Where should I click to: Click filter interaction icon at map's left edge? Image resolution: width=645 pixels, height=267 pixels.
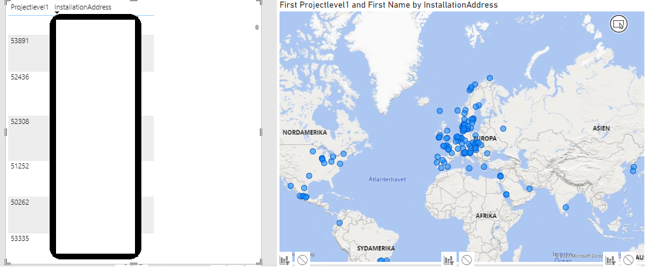pyautogui.click(x=285, y=259)
